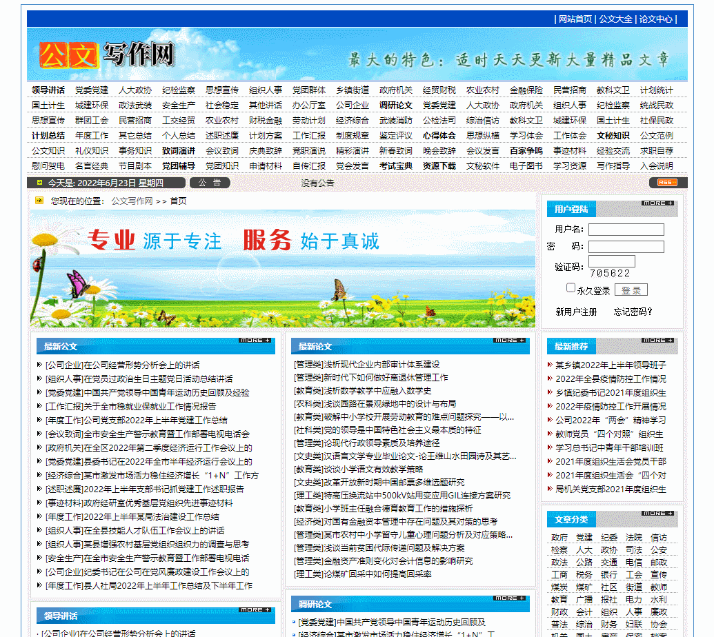This screenshot has width=714, height=637.
Task: Open 浅析数学教学中应融入数学史 paper
Action: 377,391
